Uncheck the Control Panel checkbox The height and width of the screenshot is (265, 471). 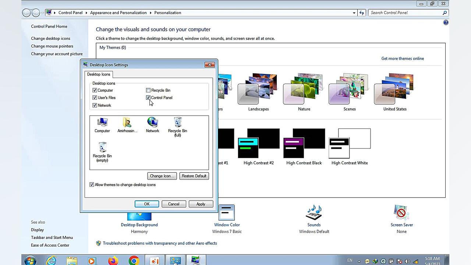click(148, 98)
